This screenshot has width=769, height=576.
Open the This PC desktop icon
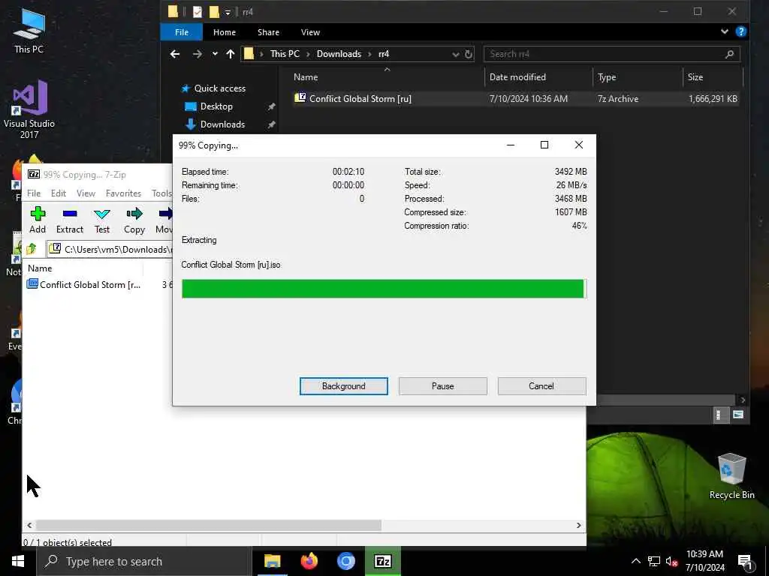tap(29, 30)
